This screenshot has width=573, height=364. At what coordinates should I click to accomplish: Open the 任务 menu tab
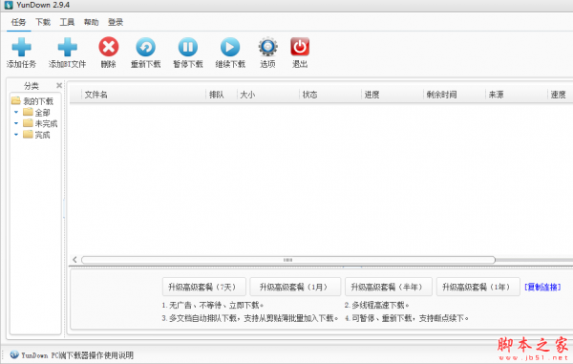pos(18,22)
